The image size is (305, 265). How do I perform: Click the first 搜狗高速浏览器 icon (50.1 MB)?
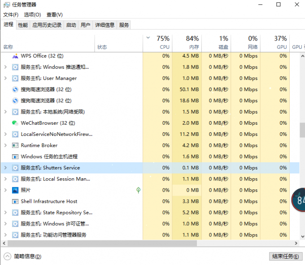click(15, 89)
